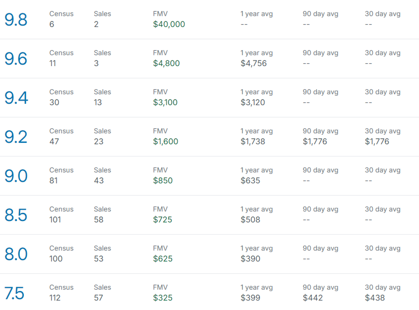This screenshot has width=419, height=310.
Task: Click the $725 FMV amount
Action: point(162,220)
